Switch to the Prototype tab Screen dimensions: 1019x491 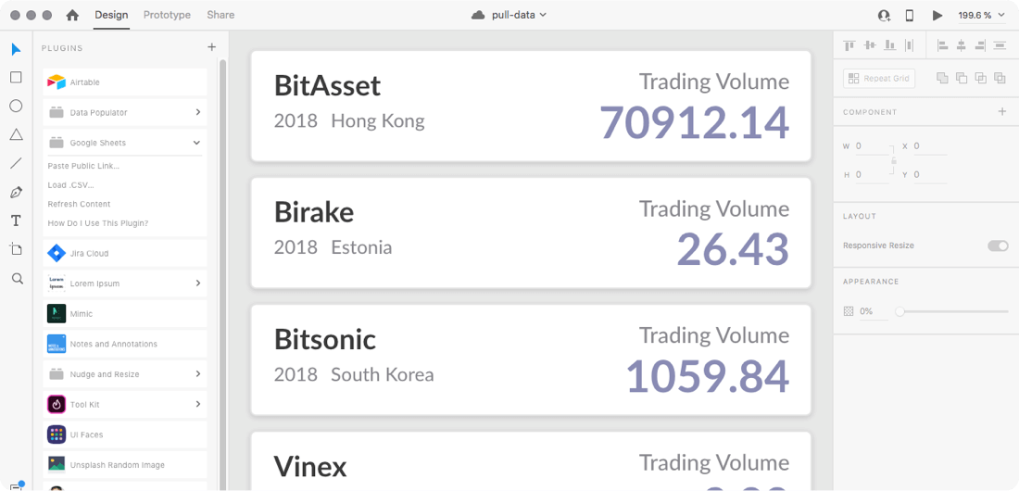pos(167,15)
